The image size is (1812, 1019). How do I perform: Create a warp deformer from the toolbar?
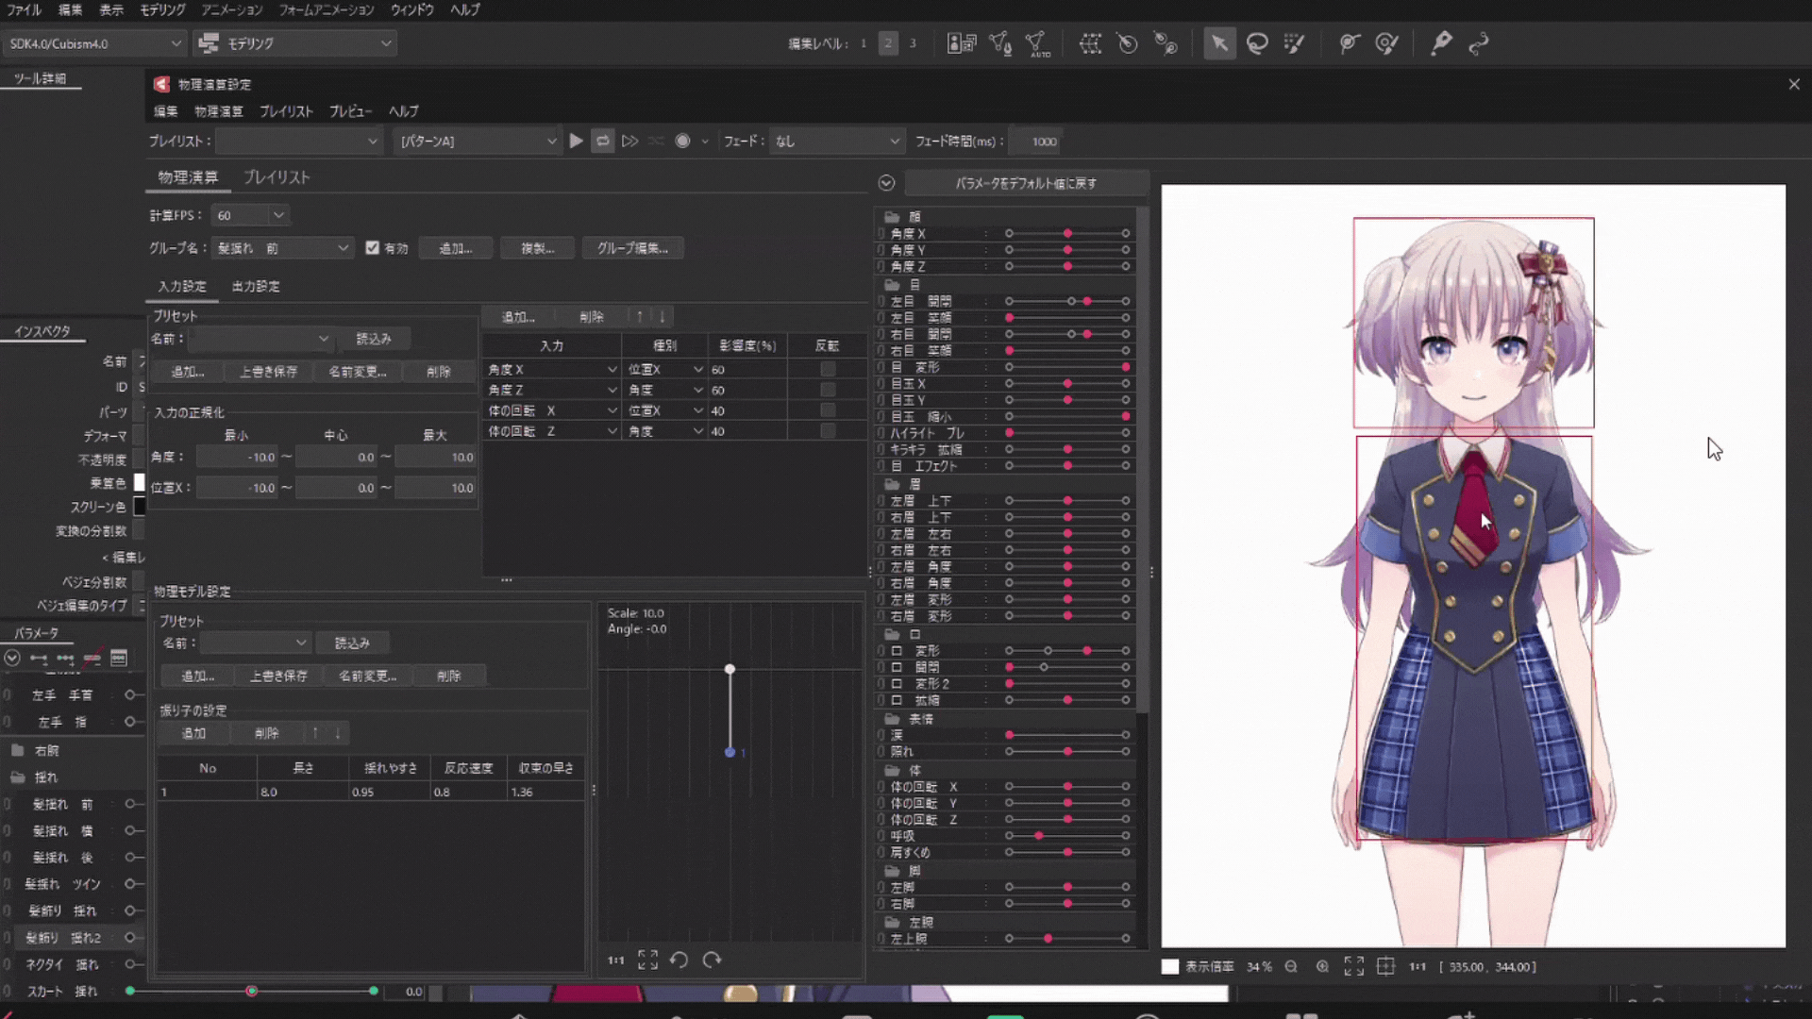pyautogui.click(x=1090, y=43)
